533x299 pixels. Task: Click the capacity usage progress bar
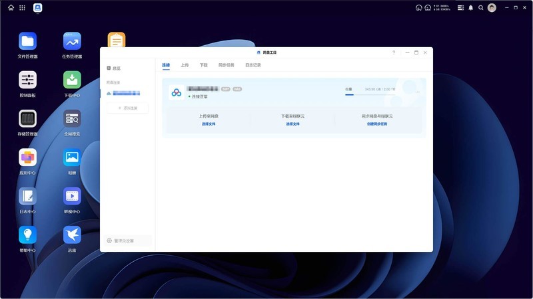tap(370, 95)
